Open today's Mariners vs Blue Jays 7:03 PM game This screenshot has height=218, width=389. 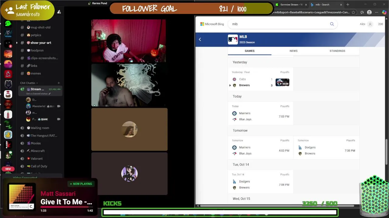point(260,113)
